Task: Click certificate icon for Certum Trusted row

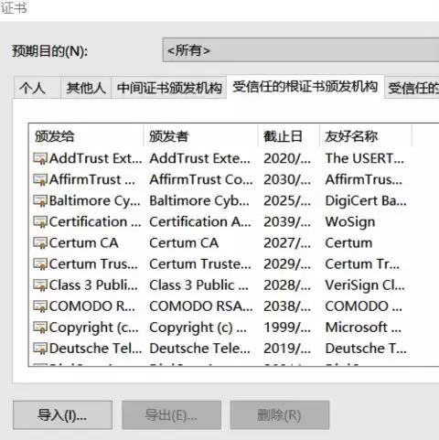Action: [x=40, y=263]
